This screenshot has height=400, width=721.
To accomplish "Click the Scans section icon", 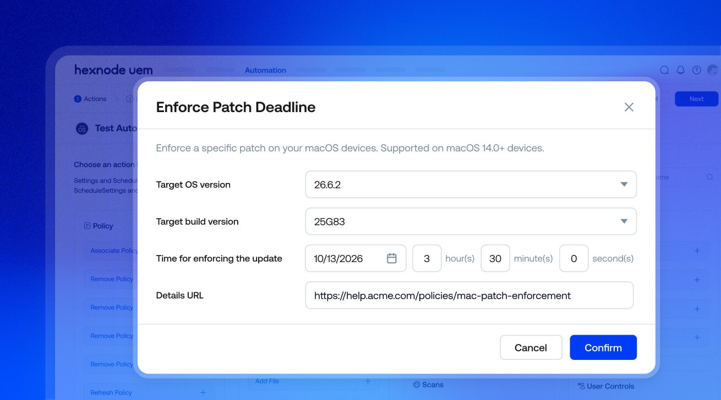I will [417, 385].
